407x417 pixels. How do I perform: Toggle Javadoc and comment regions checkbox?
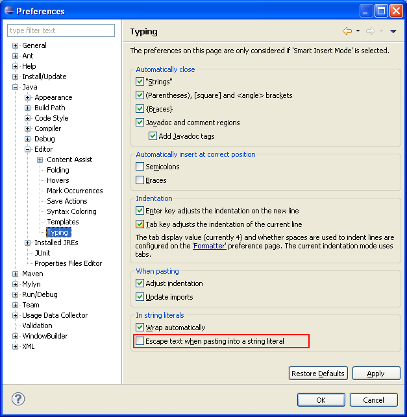point(140,123)
